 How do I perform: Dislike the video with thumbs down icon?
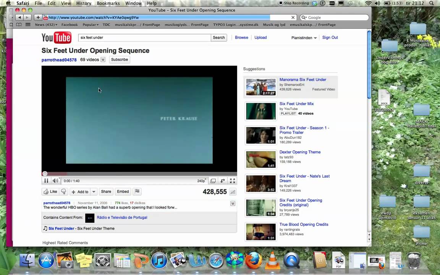point(64,192)
